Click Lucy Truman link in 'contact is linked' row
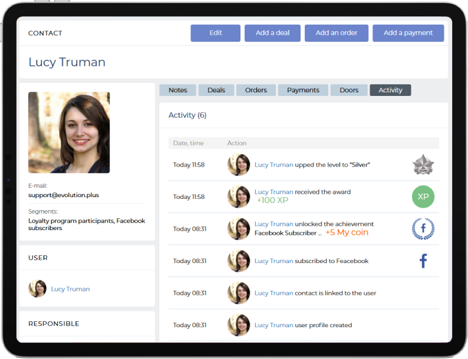The height and width of the screenshot is (359, 468). [273, 293]
